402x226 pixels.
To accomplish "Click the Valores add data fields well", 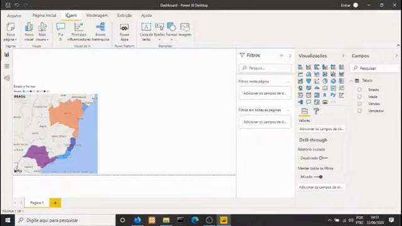I will click(322, 129).
